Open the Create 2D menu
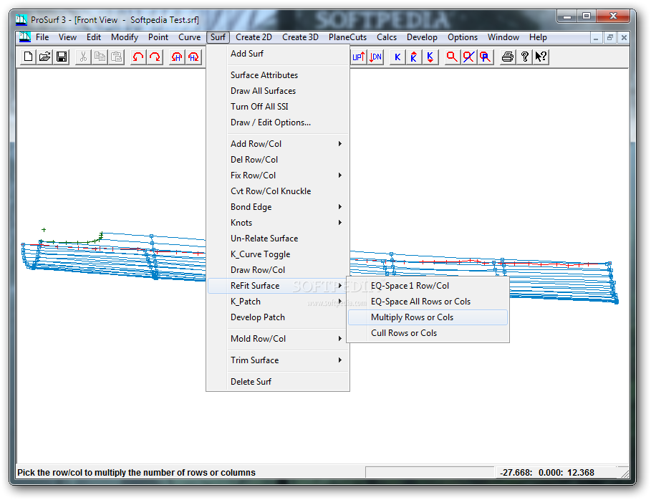Image resolution: width=651 pixels, height=500 pixels. 254,37
